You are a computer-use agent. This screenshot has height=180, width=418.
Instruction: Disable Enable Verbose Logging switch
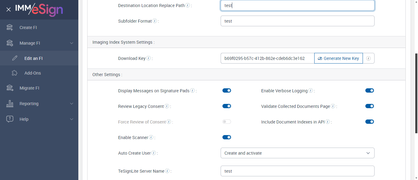[370, 90]
